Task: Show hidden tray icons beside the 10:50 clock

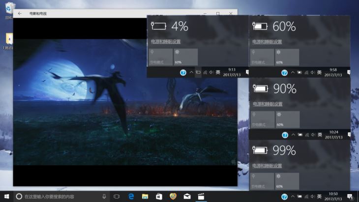Action: click(293, 196)
